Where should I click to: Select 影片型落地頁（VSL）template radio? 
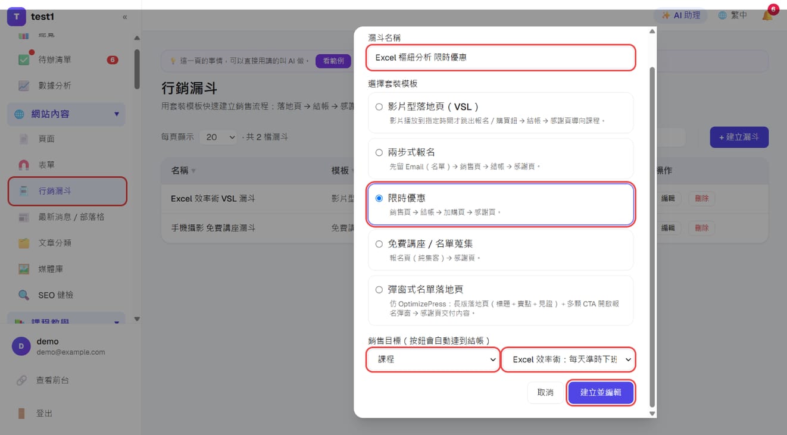click(379, 107)
